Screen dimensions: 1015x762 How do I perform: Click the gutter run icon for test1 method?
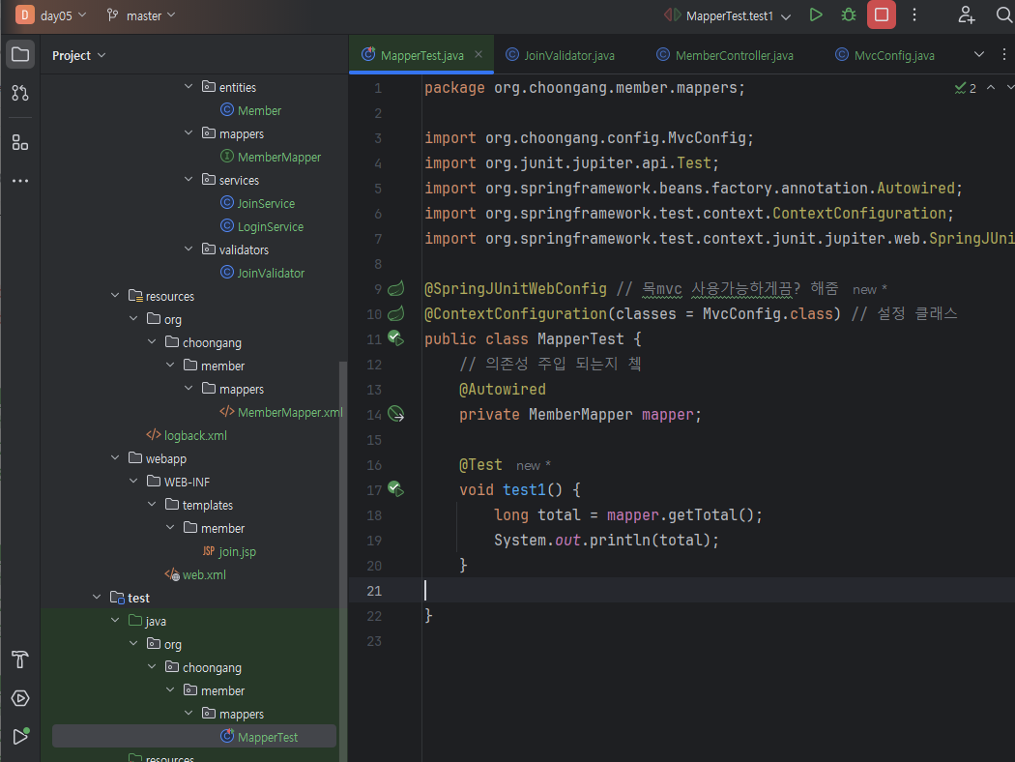pos(395,488)
